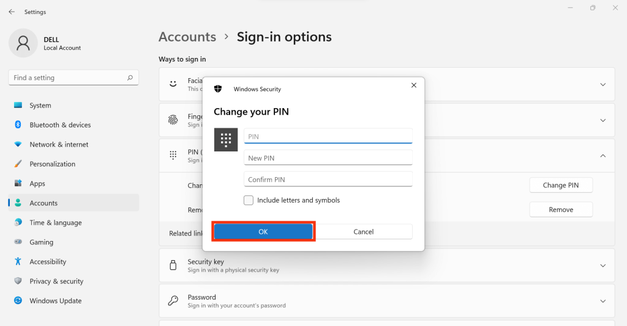
Task: Click the New PIN field
Action: tap(328, 158)
